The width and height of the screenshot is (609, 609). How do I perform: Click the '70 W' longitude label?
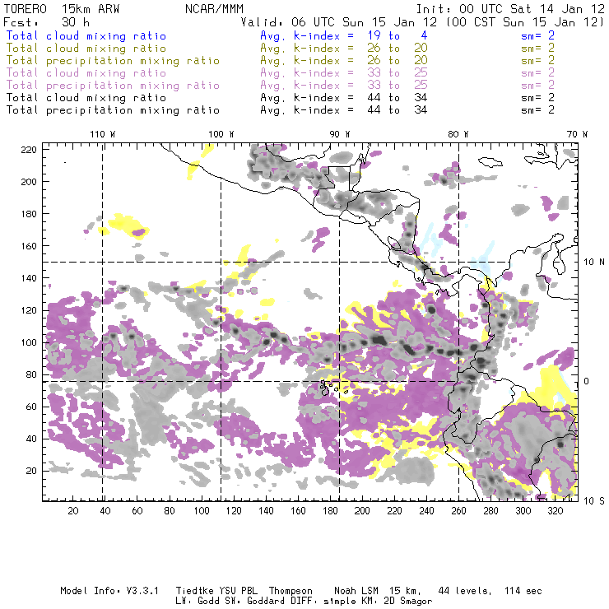tap(577, 134)
